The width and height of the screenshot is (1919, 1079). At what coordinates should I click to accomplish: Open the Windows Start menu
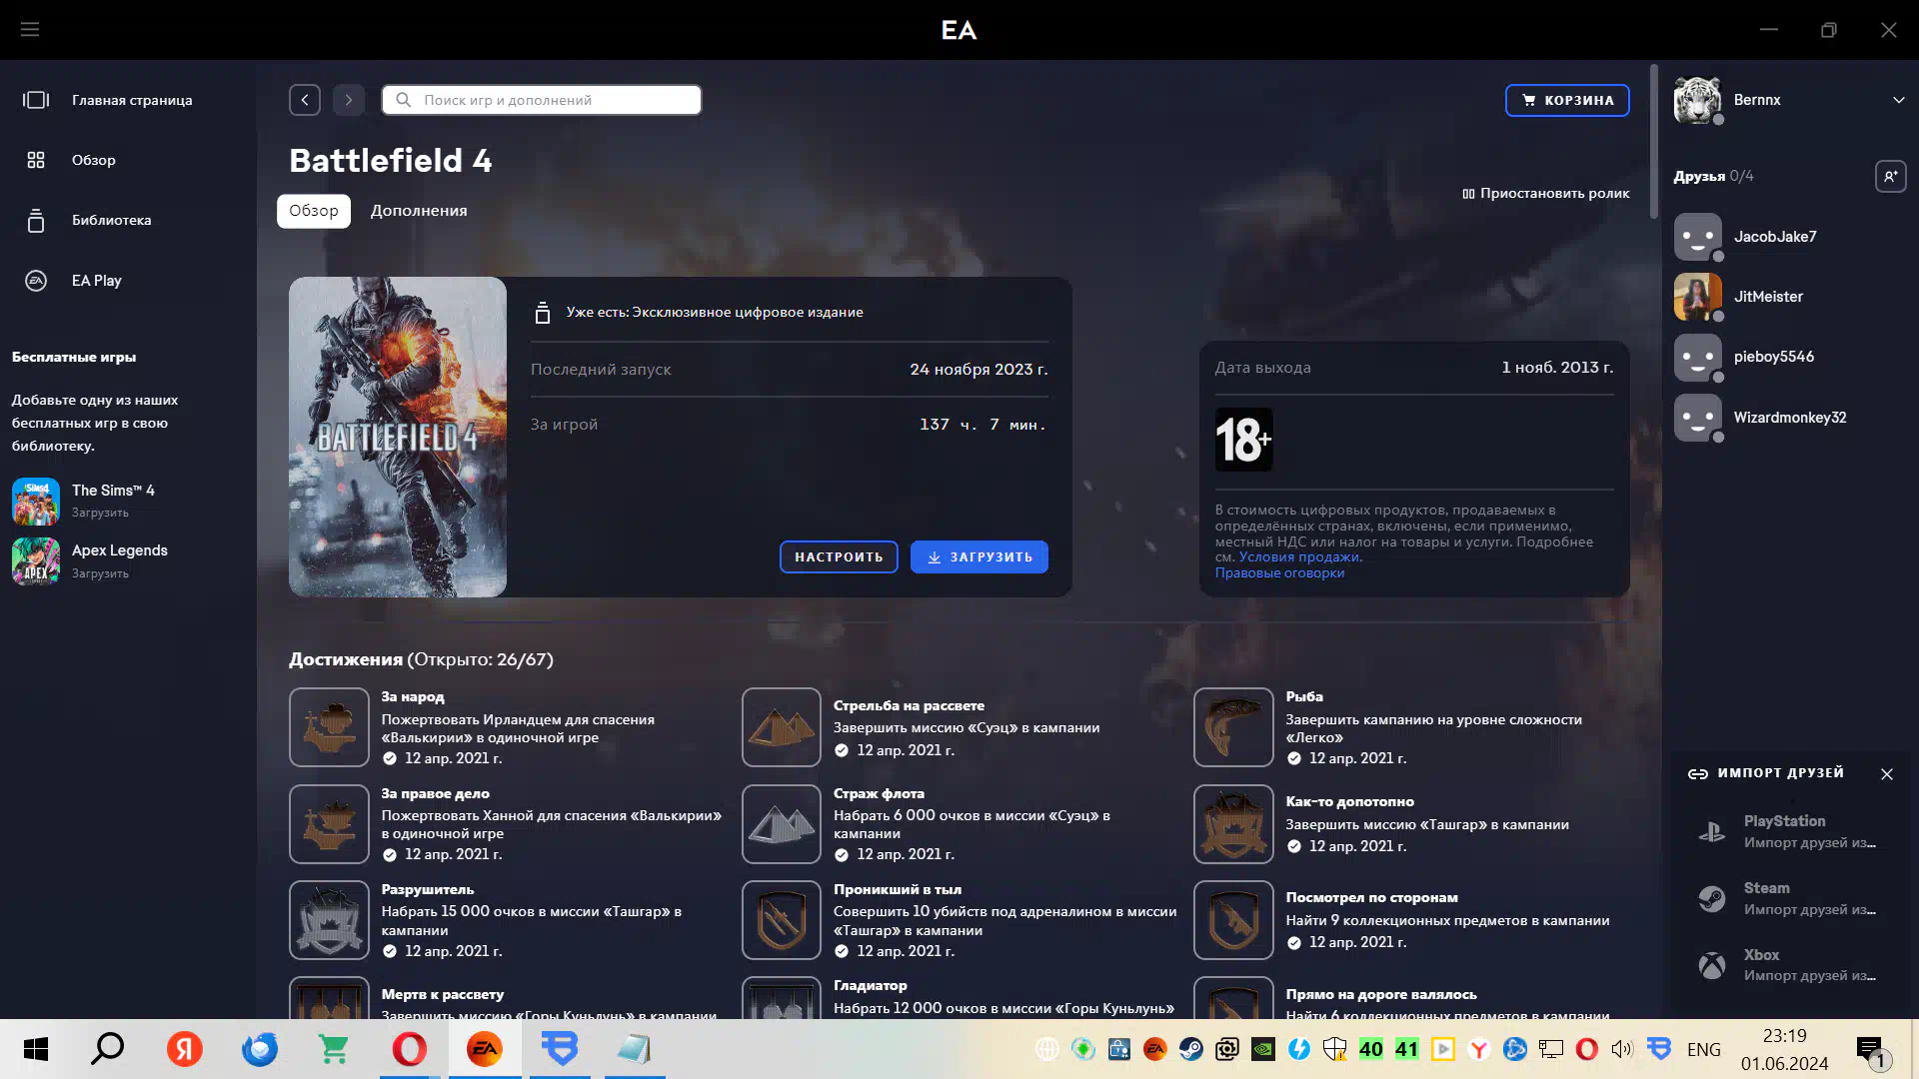pyautogui.click(x=36, y=1049)
